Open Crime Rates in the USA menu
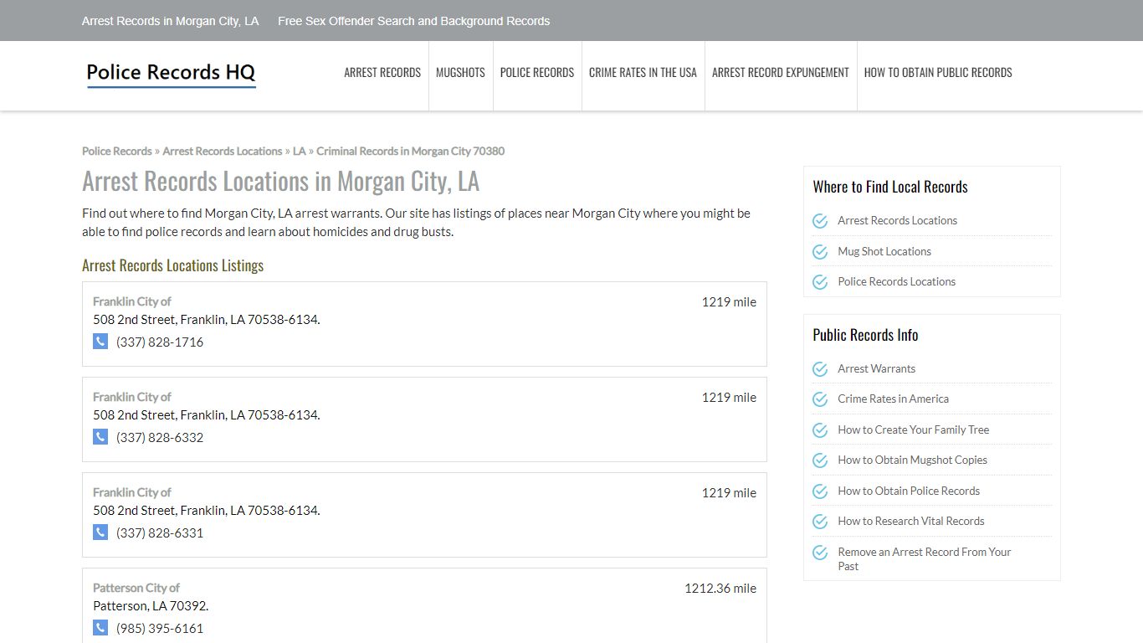This screenshot has height=643, width=1143. [x=643, y=73]
